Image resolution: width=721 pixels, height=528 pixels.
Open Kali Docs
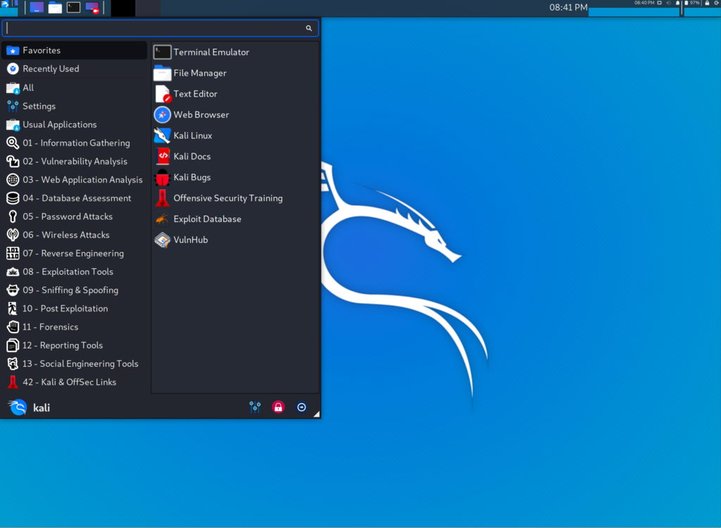pyautogui.click(x=235, y=156)
